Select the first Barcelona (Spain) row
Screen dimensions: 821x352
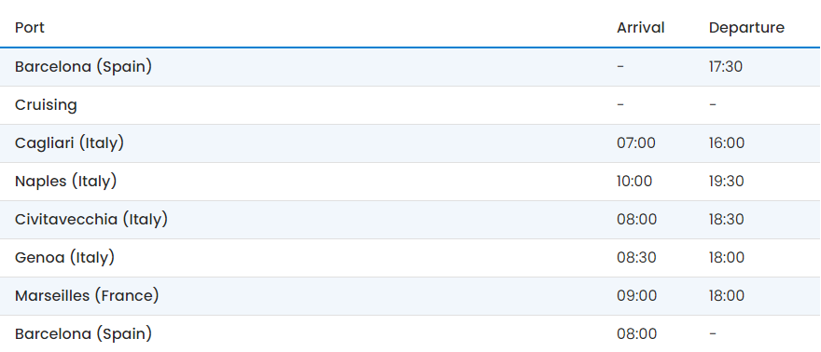pos(410,67)
